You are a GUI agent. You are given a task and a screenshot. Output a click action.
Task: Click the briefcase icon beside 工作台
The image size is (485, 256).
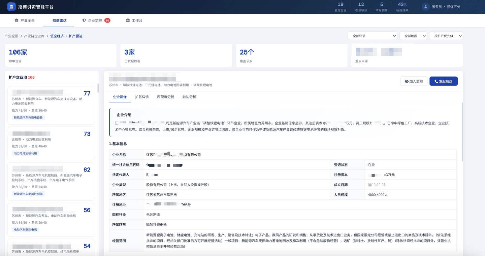pos(128,21)
